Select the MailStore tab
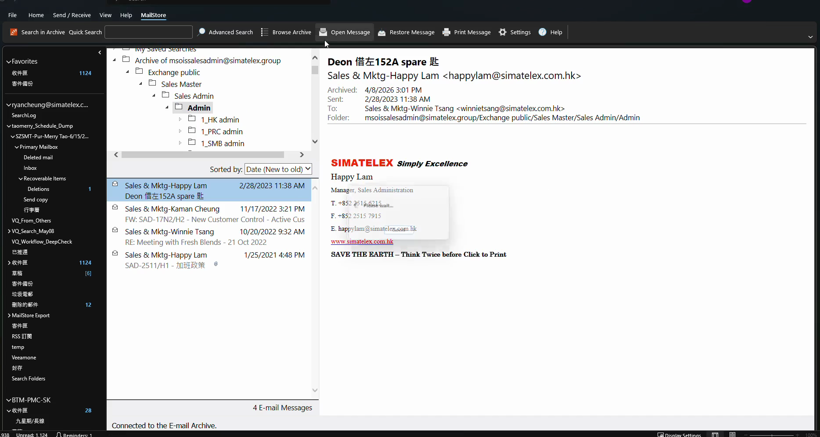 click(153, 15)
